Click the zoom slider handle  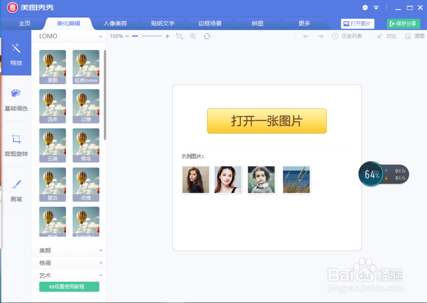(x=140, y=36)
